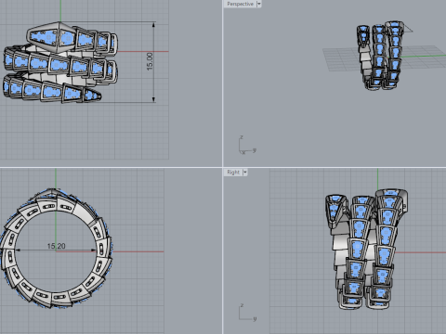
Task: Click the z-y axes icon in Right viewport
Action: (x=247, y=313)
